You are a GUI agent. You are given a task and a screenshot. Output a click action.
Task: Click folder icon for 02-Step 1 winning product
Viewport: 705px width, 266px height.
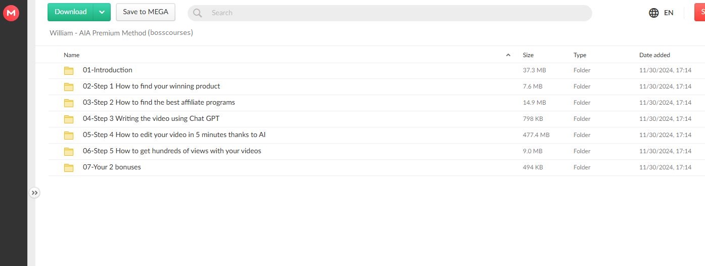pos(69,87)
